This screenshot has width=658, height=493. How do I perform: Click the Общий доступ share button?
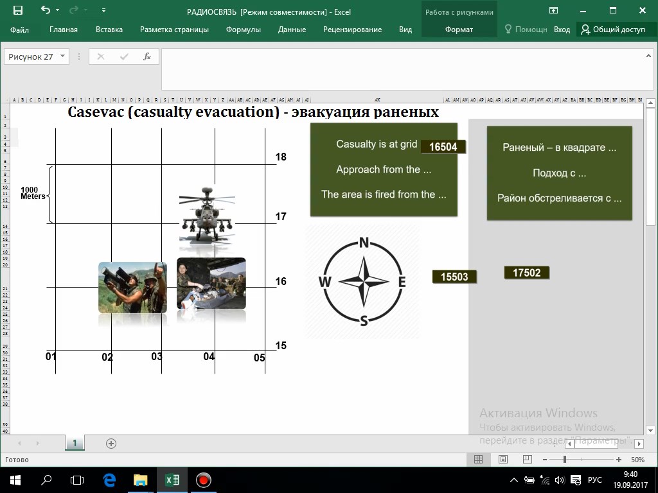coord(613,30)
